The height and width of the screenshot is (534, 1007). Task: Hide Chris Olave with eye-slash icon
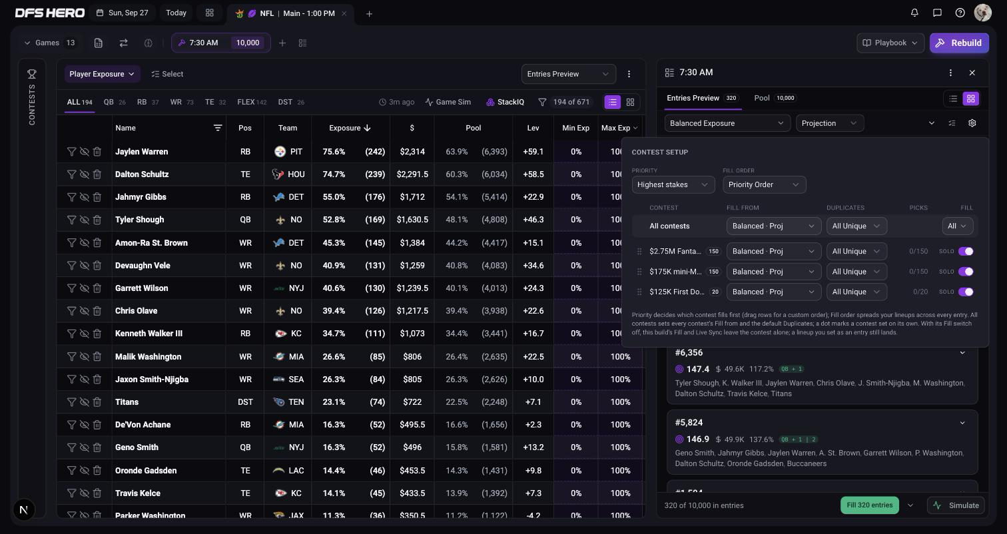pos(84,311)
